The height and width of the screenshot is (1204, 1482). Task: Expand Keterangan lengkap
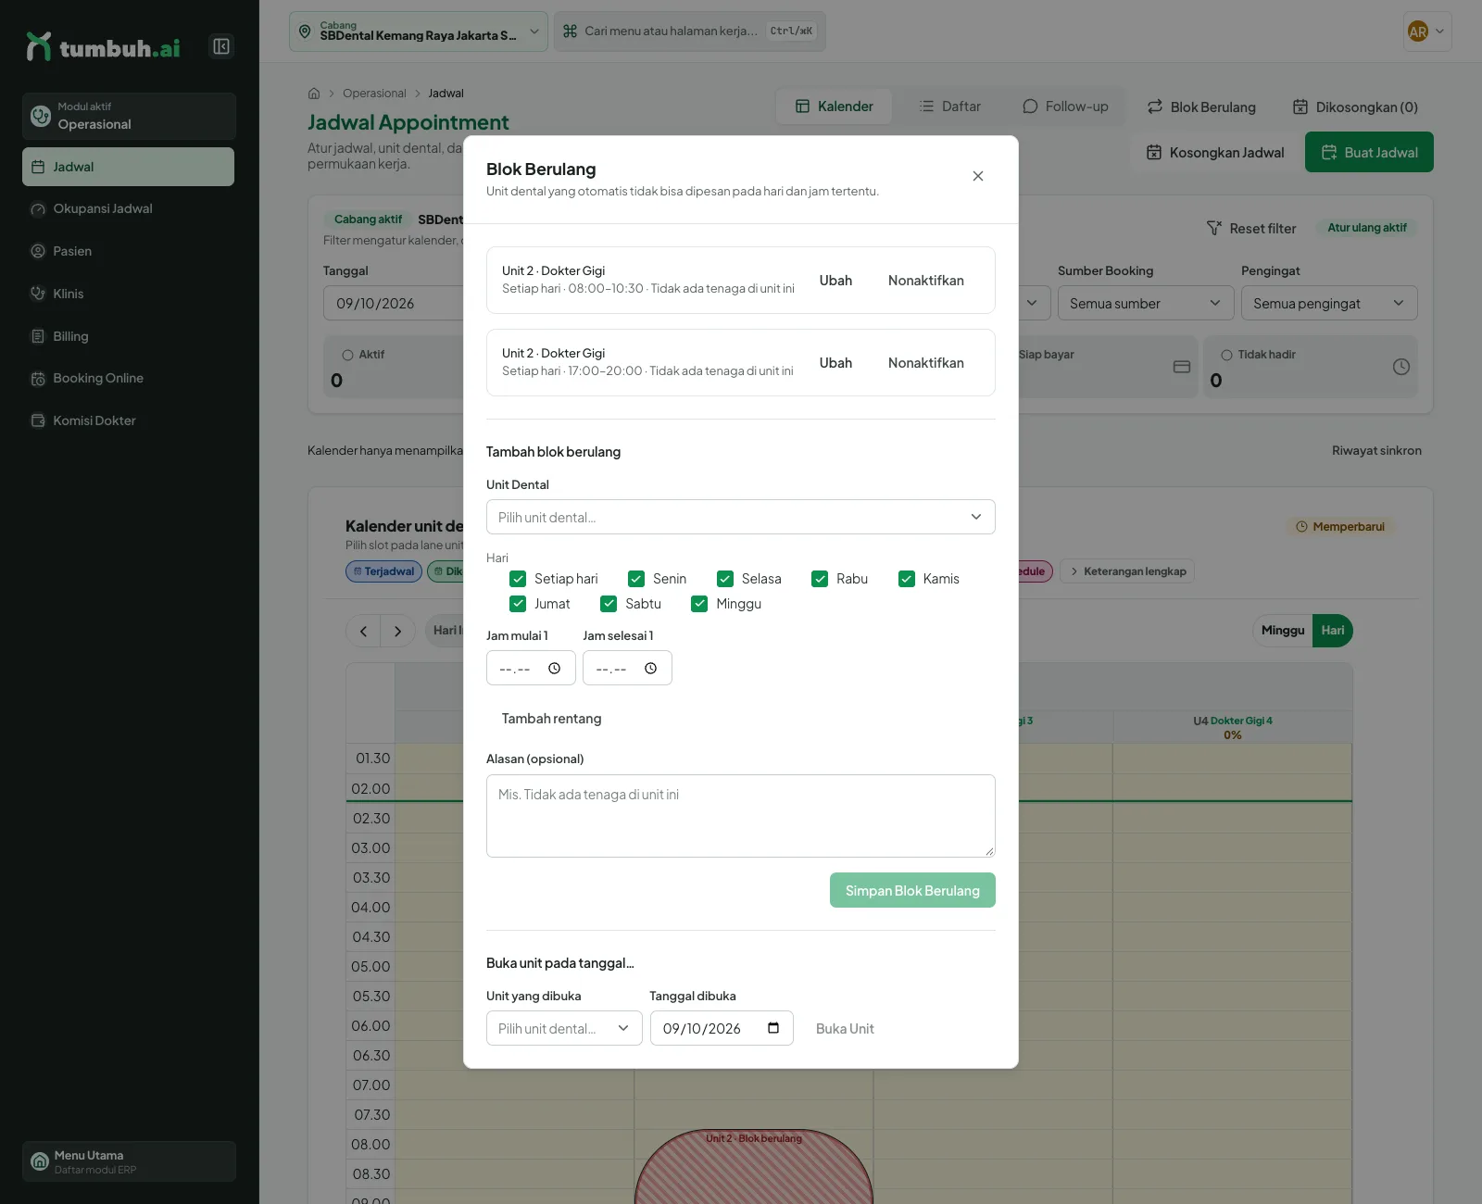click(x=1127, y=571)
